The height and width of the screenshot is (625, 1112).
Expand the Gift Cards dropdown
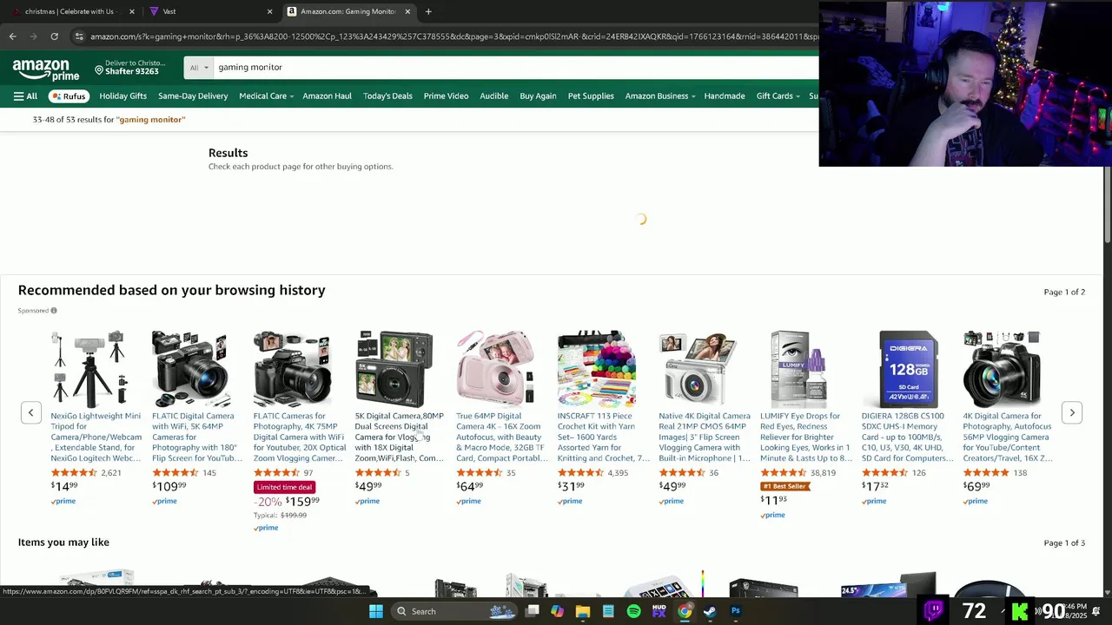click(778, 96)
